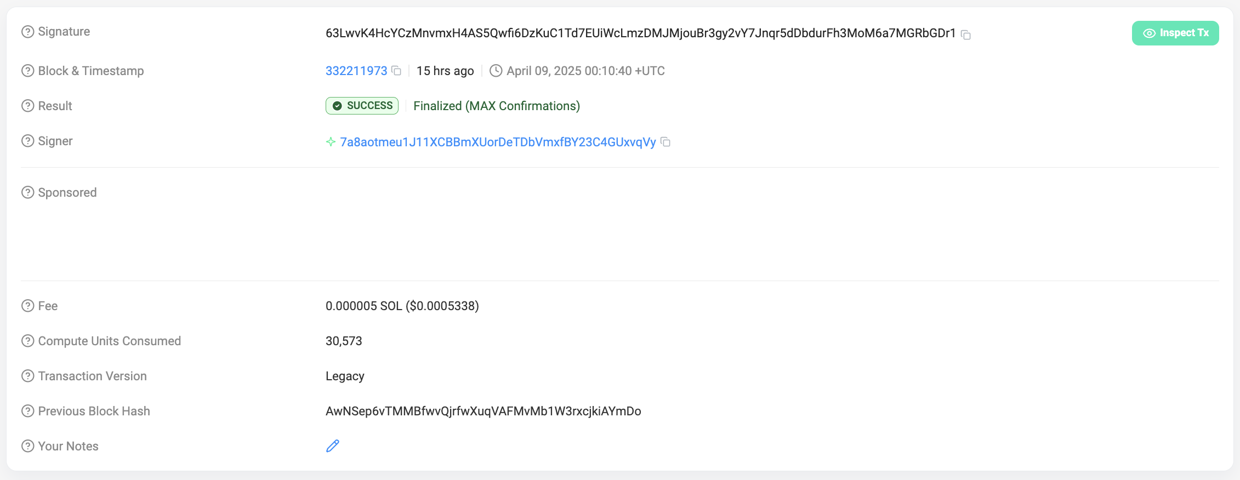
Task: Click the Transaction Version help icon
Action: click(x=27, y=376)
